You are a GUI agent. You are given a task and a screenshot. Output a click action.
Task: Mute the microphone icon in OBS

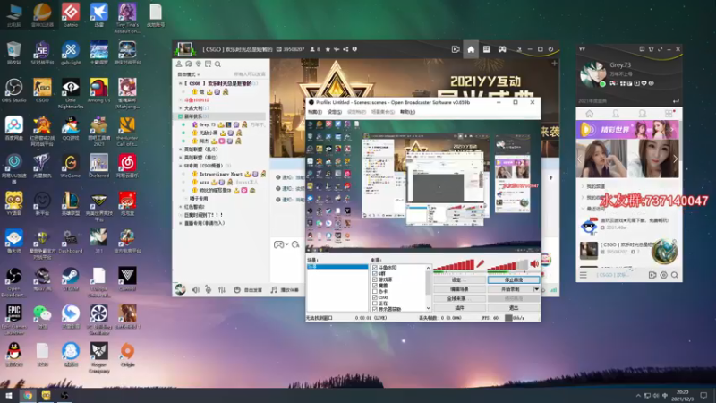click(x=481, y=263)
